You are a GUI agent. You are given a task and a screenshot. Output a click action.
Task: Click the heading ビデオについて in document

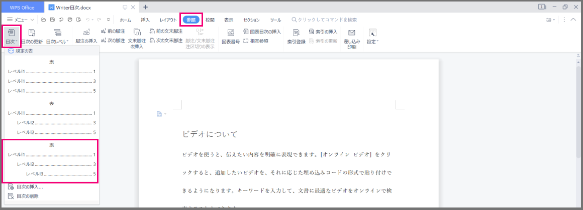click(x=210, y=134)
